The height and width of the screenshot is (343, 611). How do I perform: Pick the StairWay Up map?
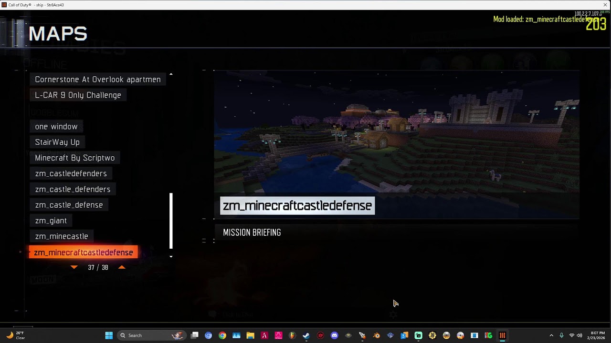coord(57,142)
